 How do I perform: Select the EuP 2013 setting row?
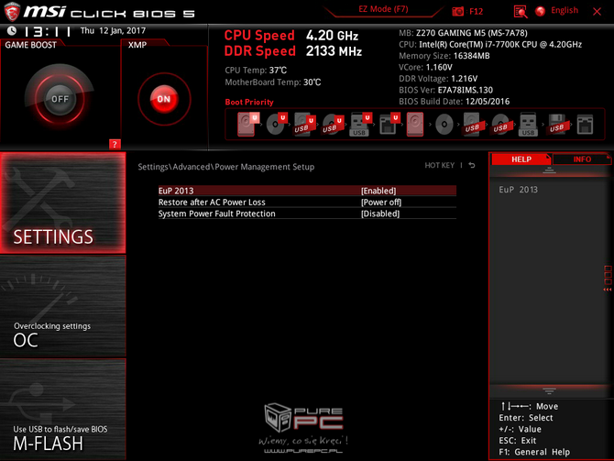click(307, 191)
